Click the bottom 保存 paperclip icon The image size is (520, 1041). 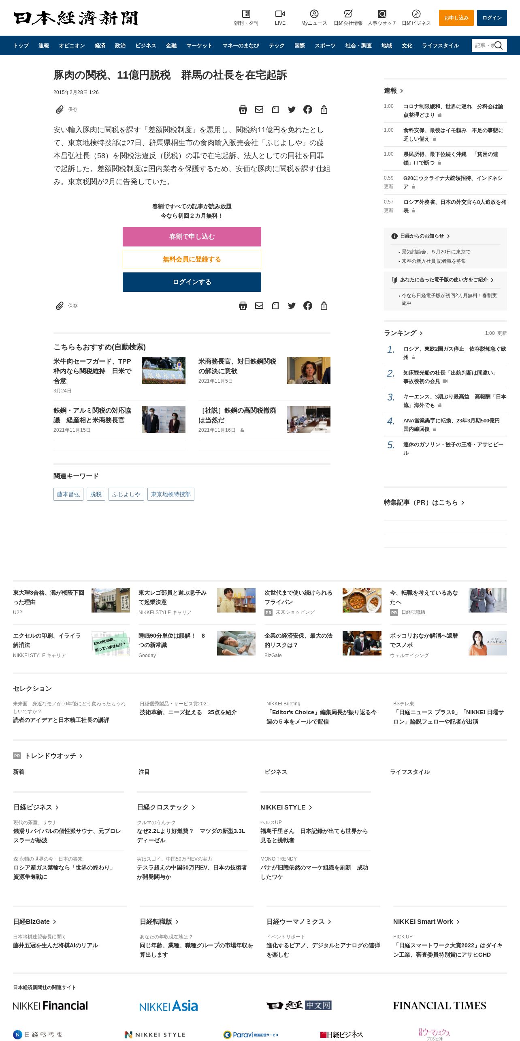click(60, 306)
